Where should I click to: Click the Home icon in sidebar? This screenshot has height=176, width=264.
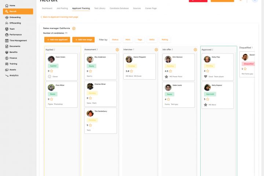click(7, 5)
